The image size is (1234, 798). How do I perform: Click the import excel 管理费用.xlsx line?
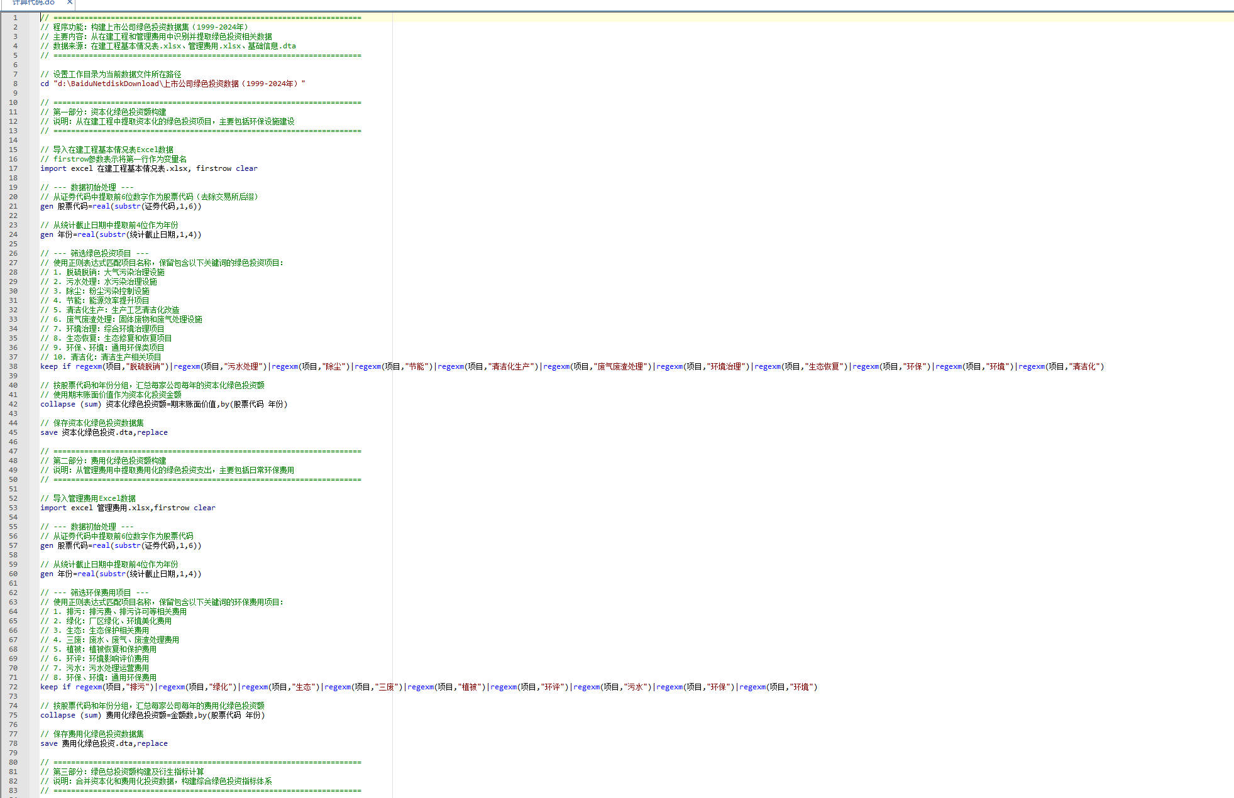[x=128, y=508]
